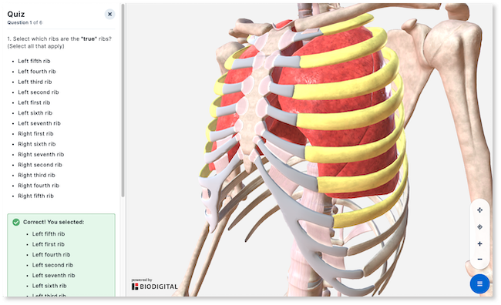Image resolution: width=501 pixels, height=305 pixels.
Task: Open the blue round menu button
Action: coord(479,283)
